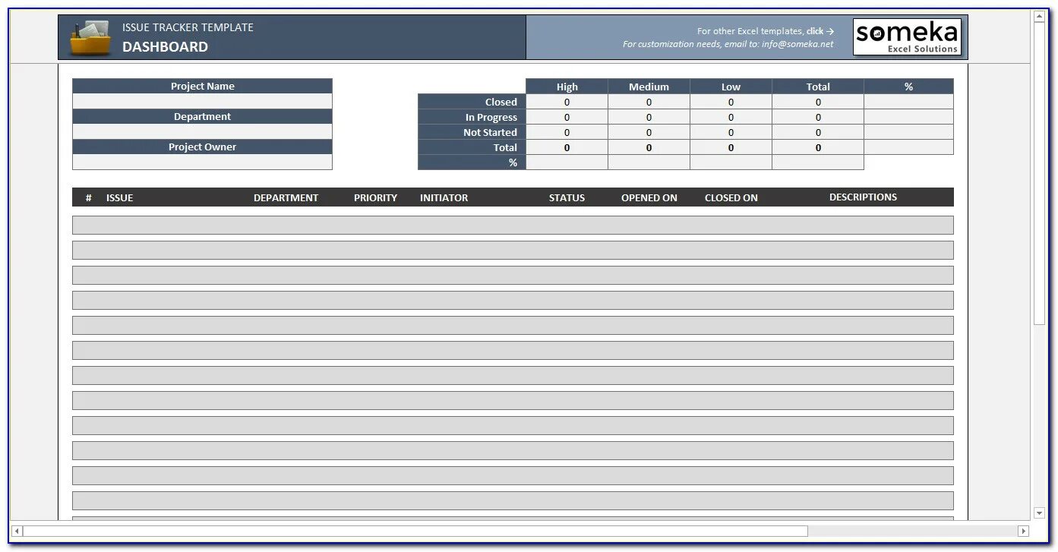Viewport: 1058px width, 552px height.
Task: Click the vertical scrollbar thumb
Action: (x=1039, y=174)
